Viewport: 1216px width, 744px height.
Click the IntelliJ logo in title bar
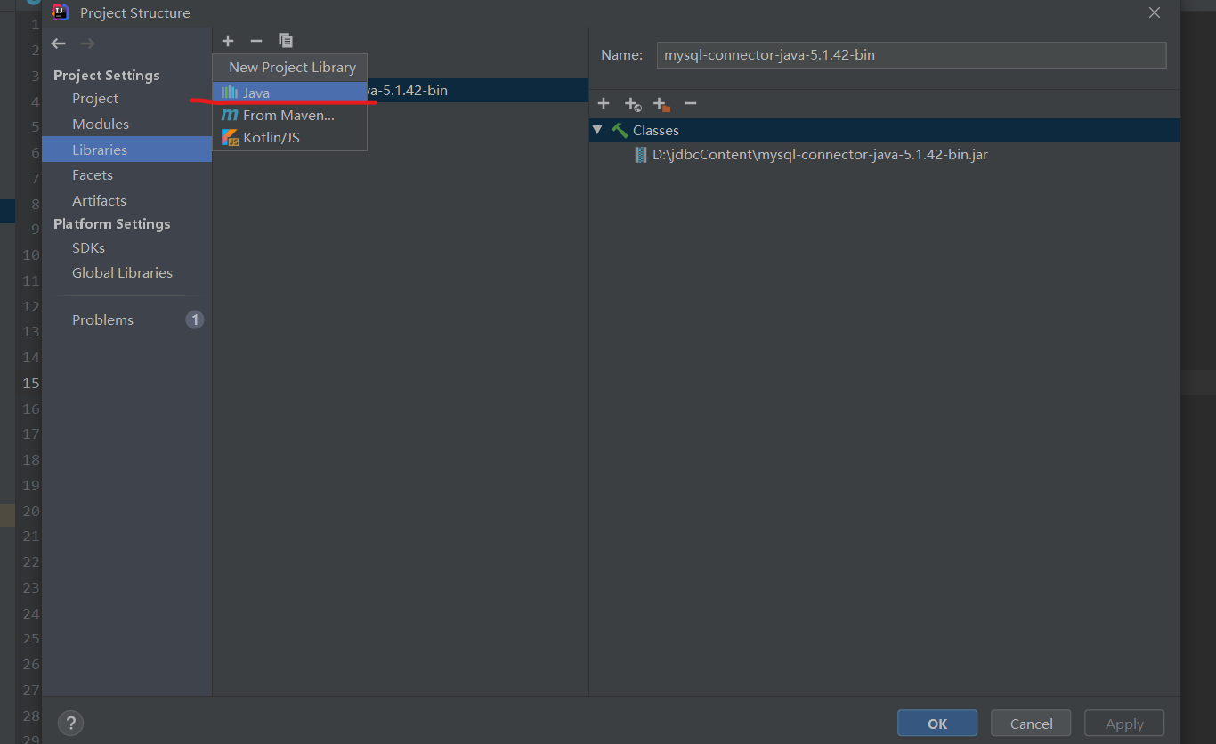pyautogui.click(x=61, y=12)
